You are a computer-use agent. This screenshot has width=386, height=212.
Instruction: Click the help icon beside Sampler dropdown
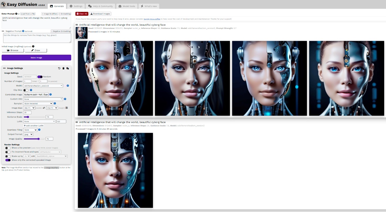tap(55, 103)
